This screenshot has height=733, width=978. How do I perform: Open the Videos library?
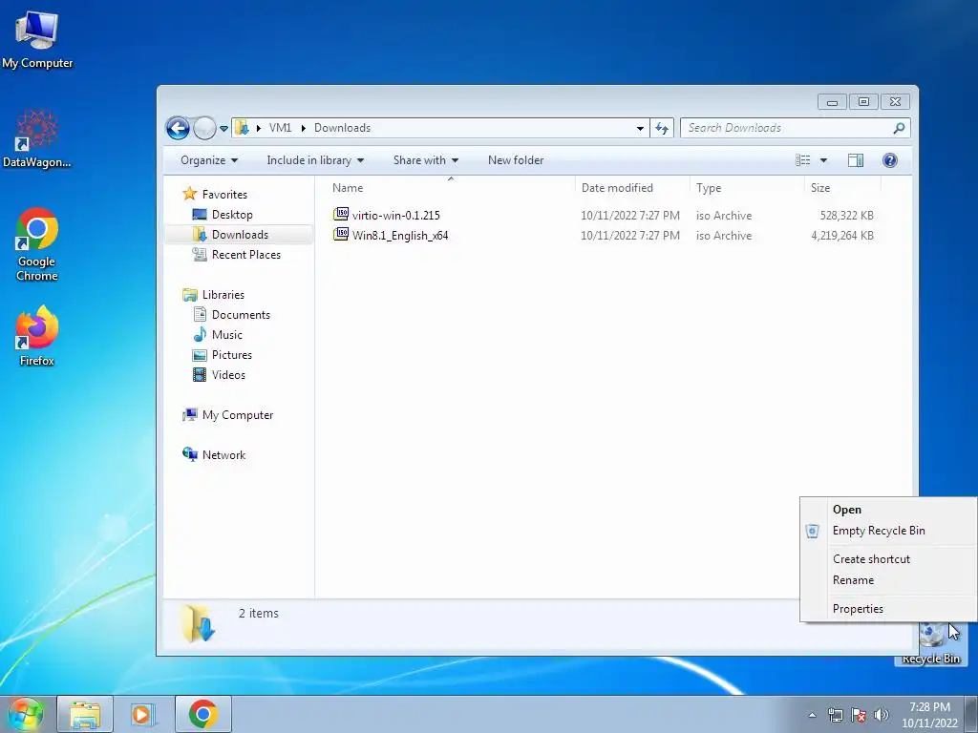(228, 374)
